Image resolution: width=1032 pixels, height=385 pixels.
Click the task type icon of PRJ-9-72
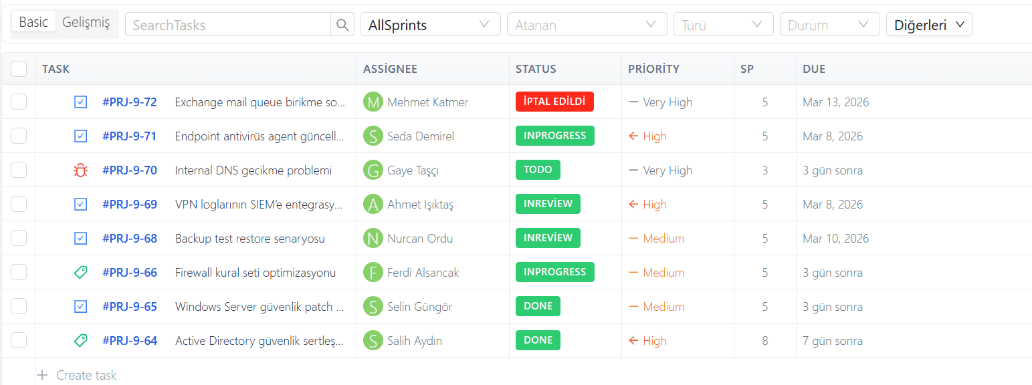80,102
